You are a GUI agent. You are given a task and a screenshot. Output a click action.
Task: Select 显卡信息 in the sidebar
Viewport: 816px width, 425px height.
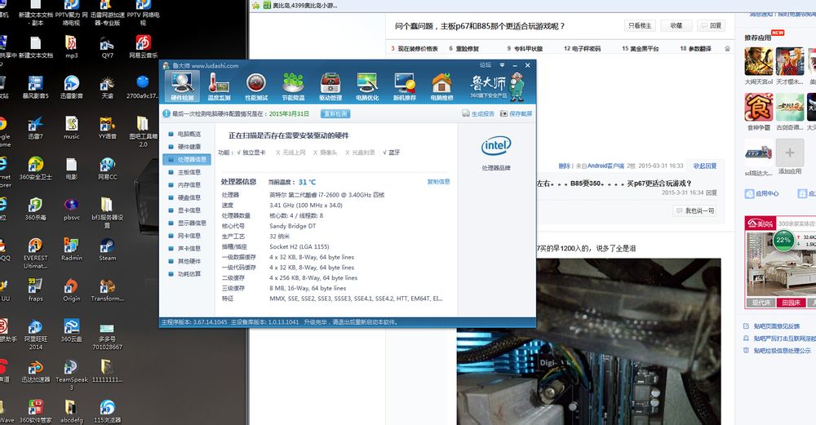pos(189,210)
